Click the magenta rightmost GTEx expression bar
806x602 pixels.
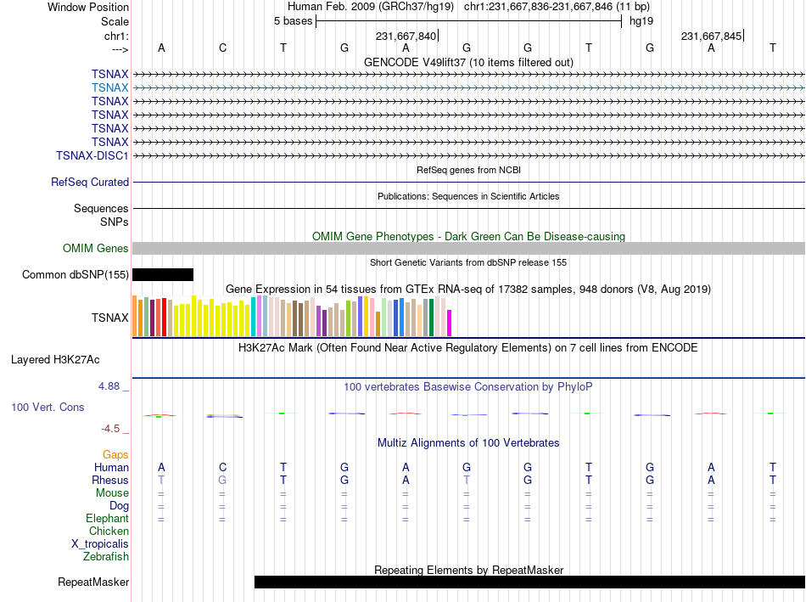(450, 324)
